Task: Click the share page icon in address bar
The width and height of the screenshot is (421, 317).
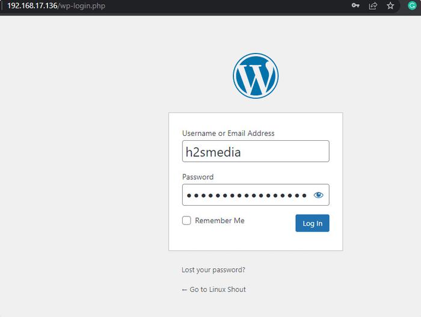Action: (373, 5)
